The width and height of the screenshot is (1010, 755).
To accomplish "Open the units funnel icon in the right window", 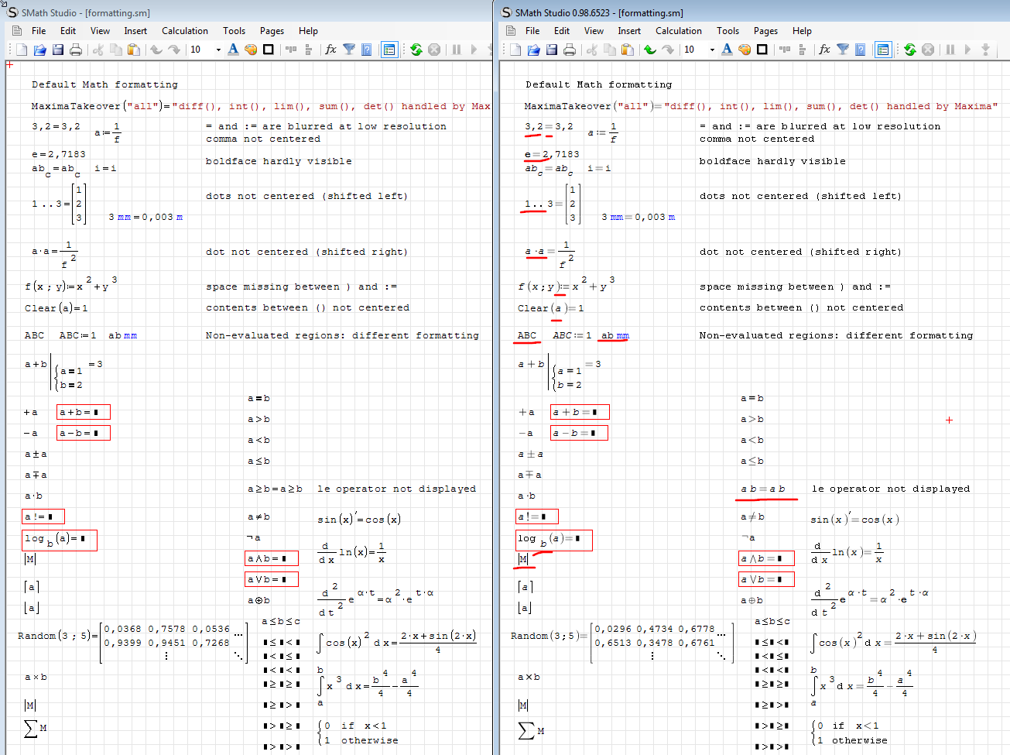I will [843, 50].
